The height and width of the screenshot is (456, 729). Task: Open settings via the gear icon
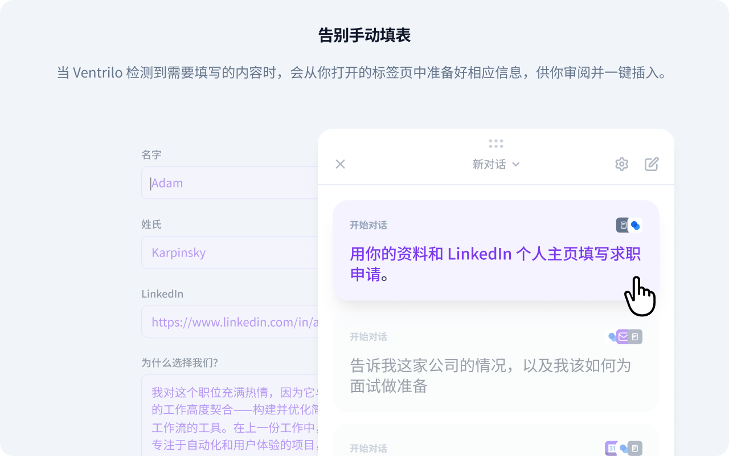coord(621,164)
